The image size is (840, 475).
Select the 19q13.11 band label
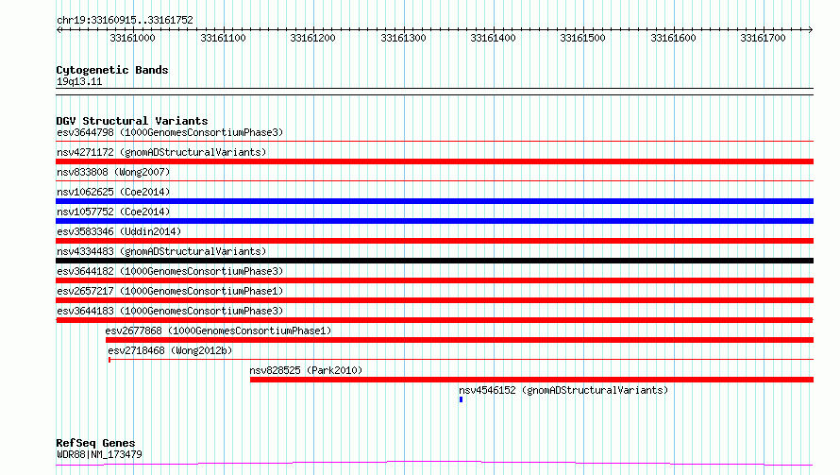coord(79,81)
